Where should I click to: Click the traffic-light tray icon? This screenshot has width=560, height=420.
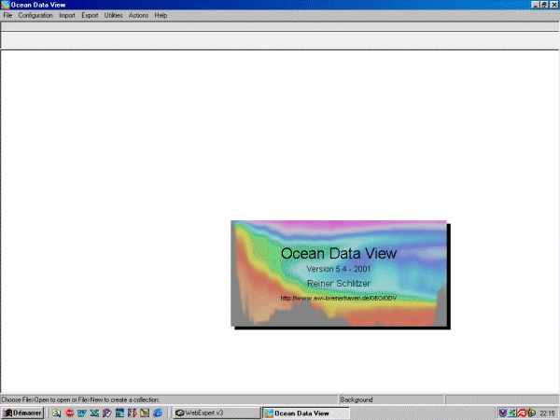coord(512,413)
